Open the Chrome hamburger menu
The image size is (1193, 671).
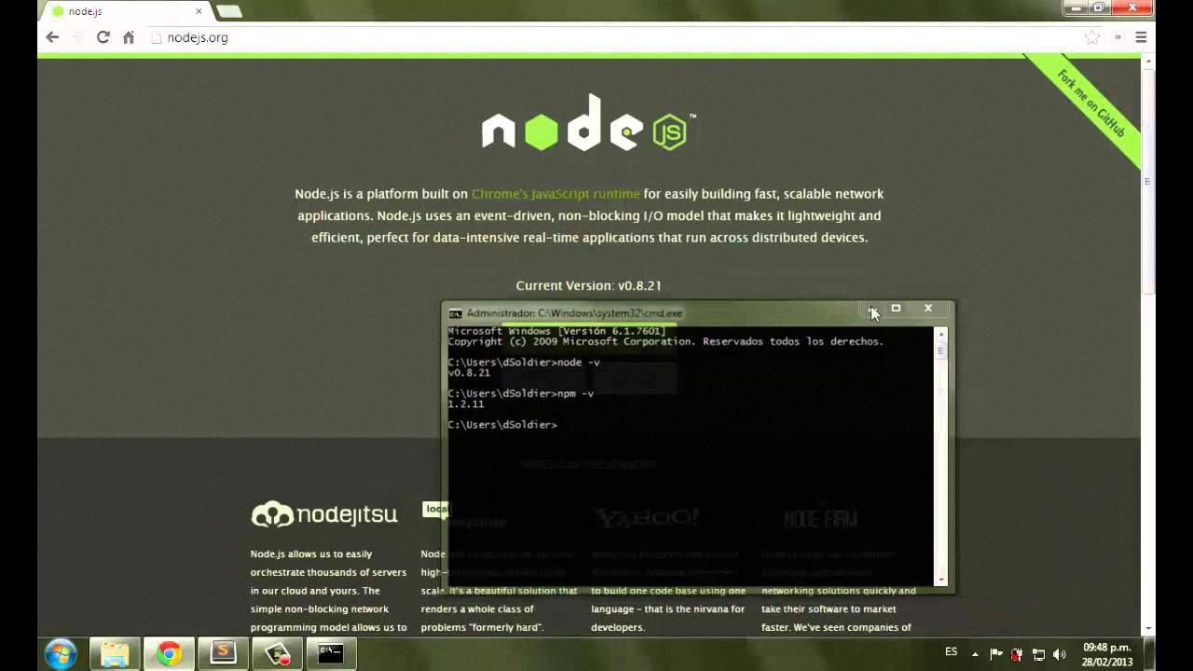point(1141,37)
